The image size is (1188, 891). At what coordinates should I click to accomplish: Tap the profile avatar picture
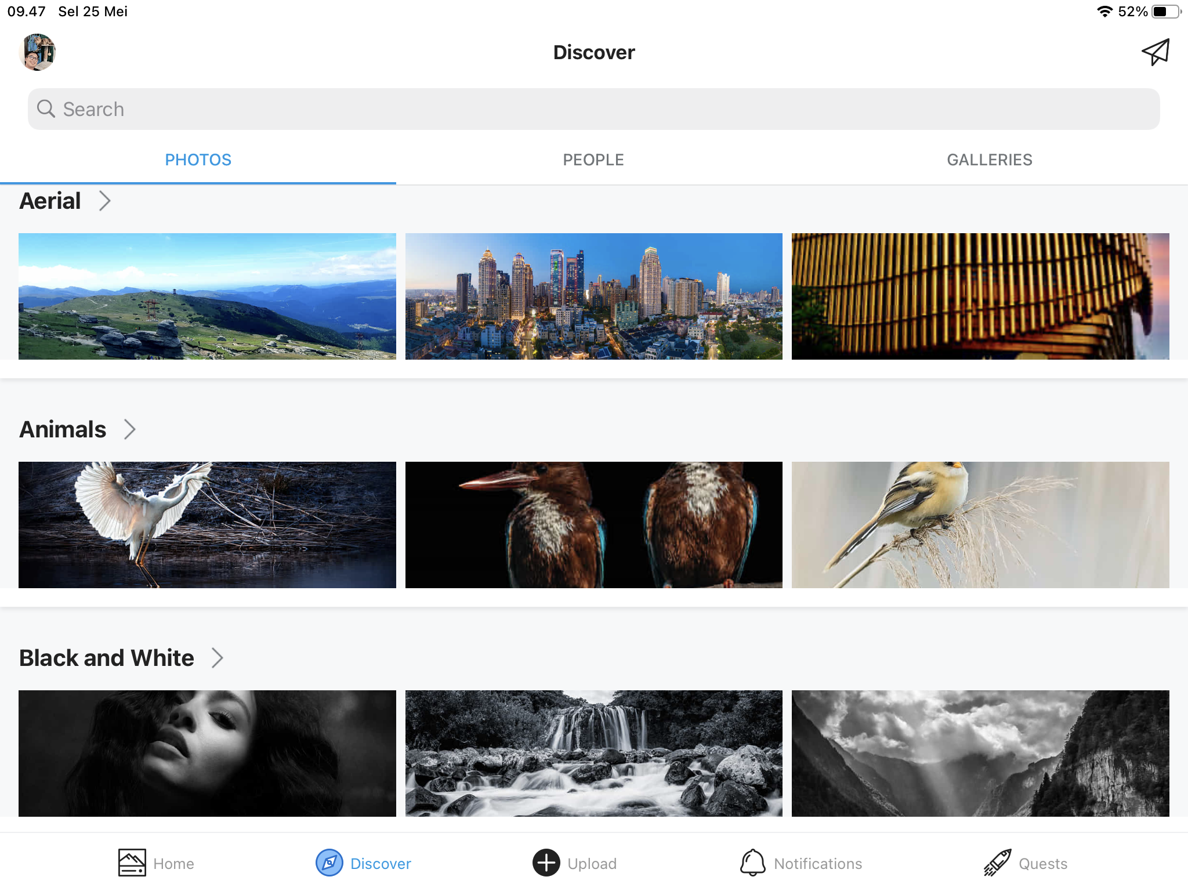click(x=37, y=52)
